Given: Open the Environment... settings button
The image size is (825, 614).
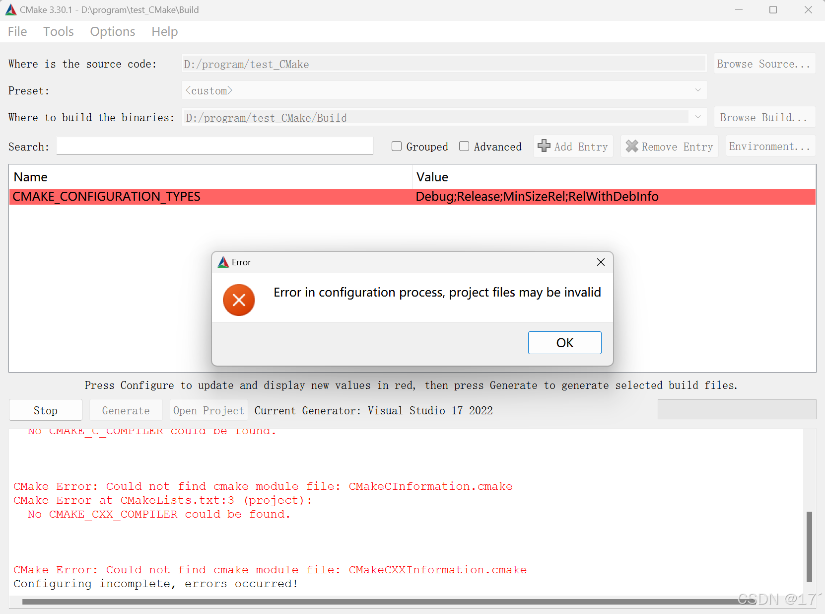Looking at the screenshot, I should 770,146.
